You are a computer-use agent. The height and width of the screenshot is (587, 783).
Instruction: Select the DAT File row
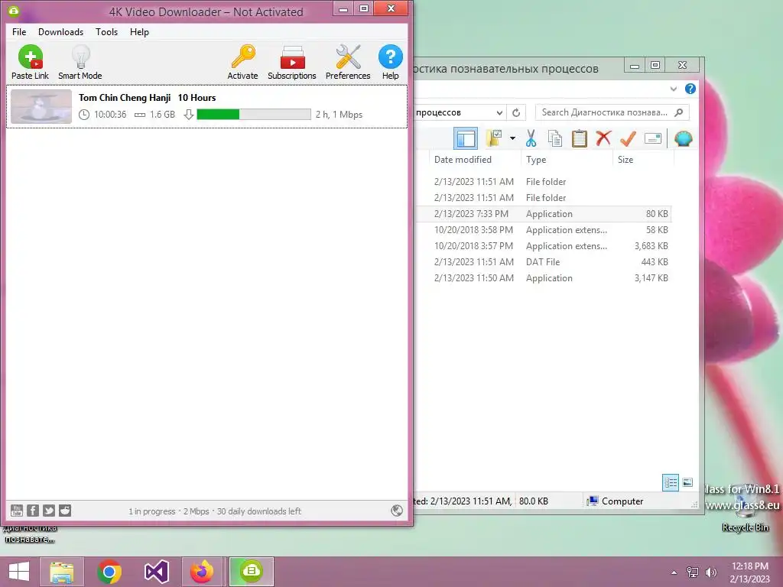pyautogui.click(x=544, y=262)
